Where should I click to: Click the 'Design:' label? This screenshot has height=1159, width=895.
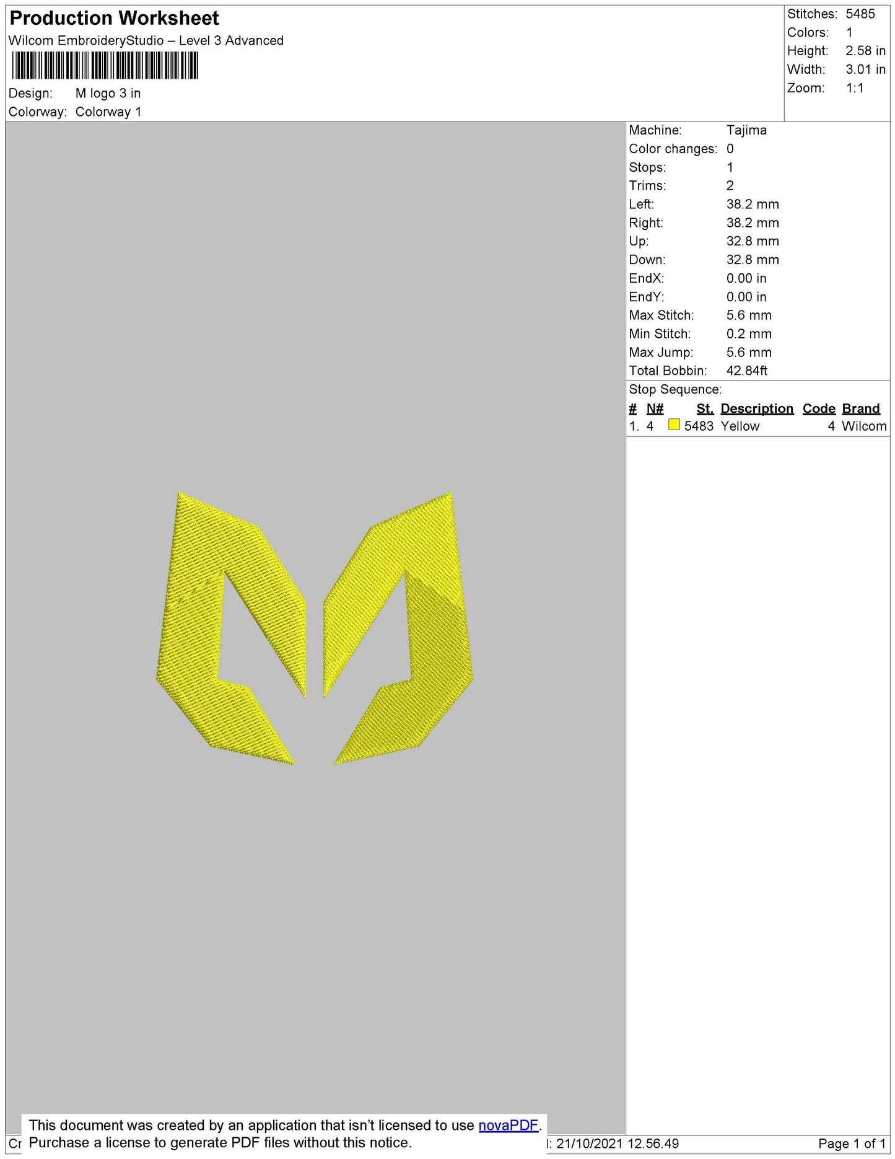(x=30, y=93)
